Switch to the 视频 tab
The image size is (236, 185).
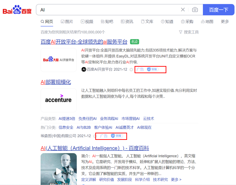pyautogui.click(x=87, y=22)
